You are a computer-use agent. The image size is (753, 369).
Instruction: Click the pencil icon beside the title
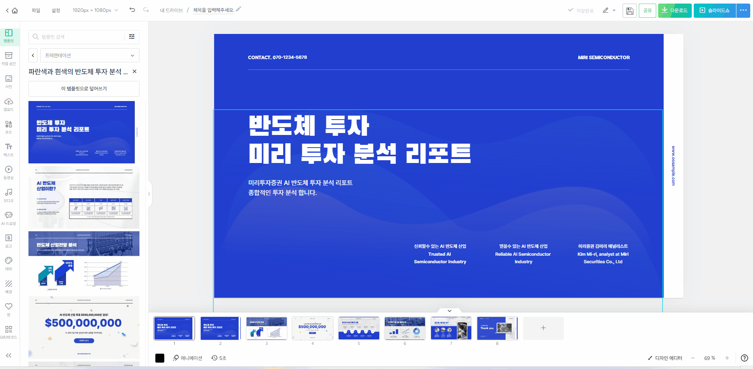(x=238, y=9)
